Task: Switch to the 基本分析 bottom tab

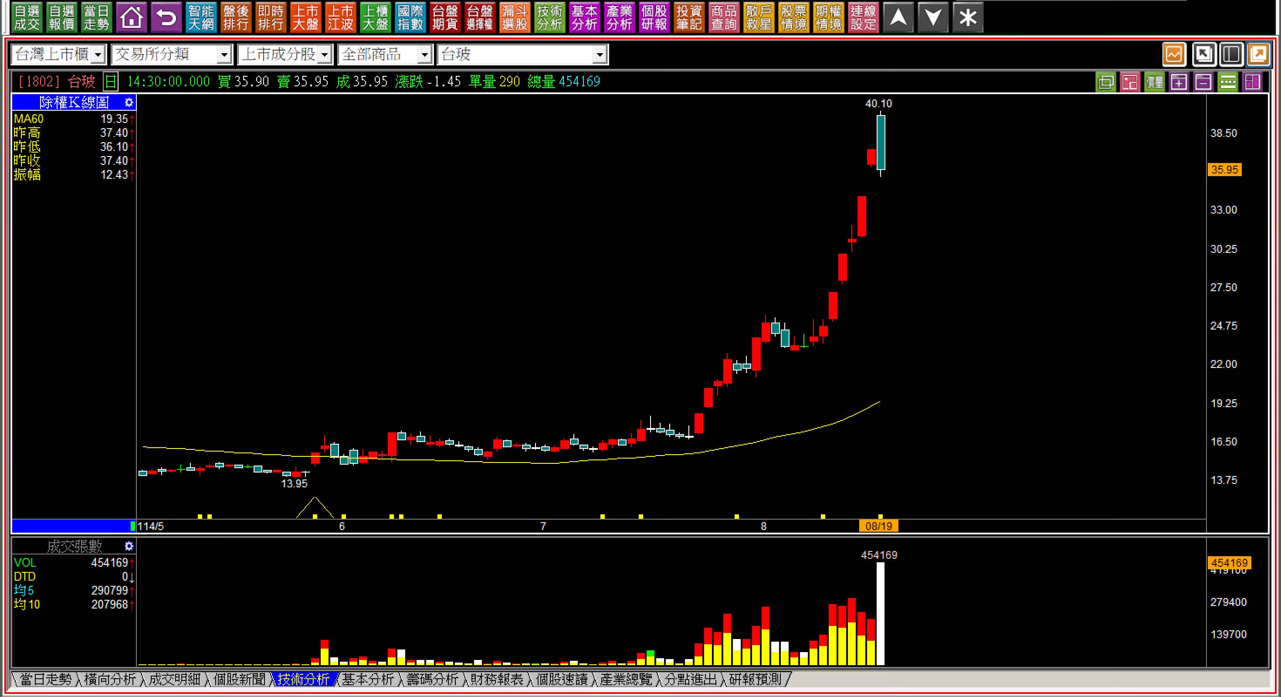Action: coord(367,679)
